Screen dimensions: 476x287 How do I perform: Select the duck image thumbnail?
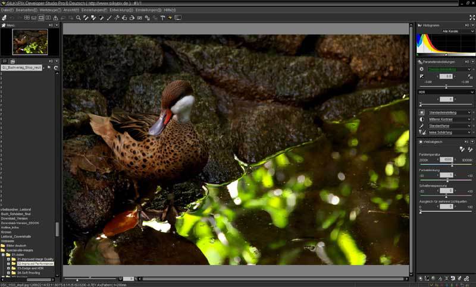pos(30,42)
